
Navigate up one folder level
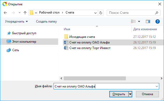(x=25, y=13)
